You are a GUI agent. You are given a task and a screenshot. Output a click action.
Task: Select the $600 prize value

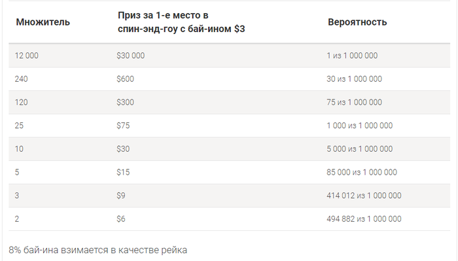pos(126,79)
